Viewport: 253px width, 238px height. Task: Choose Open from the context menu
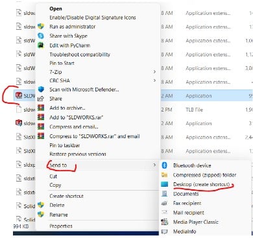tap(56, 8)
